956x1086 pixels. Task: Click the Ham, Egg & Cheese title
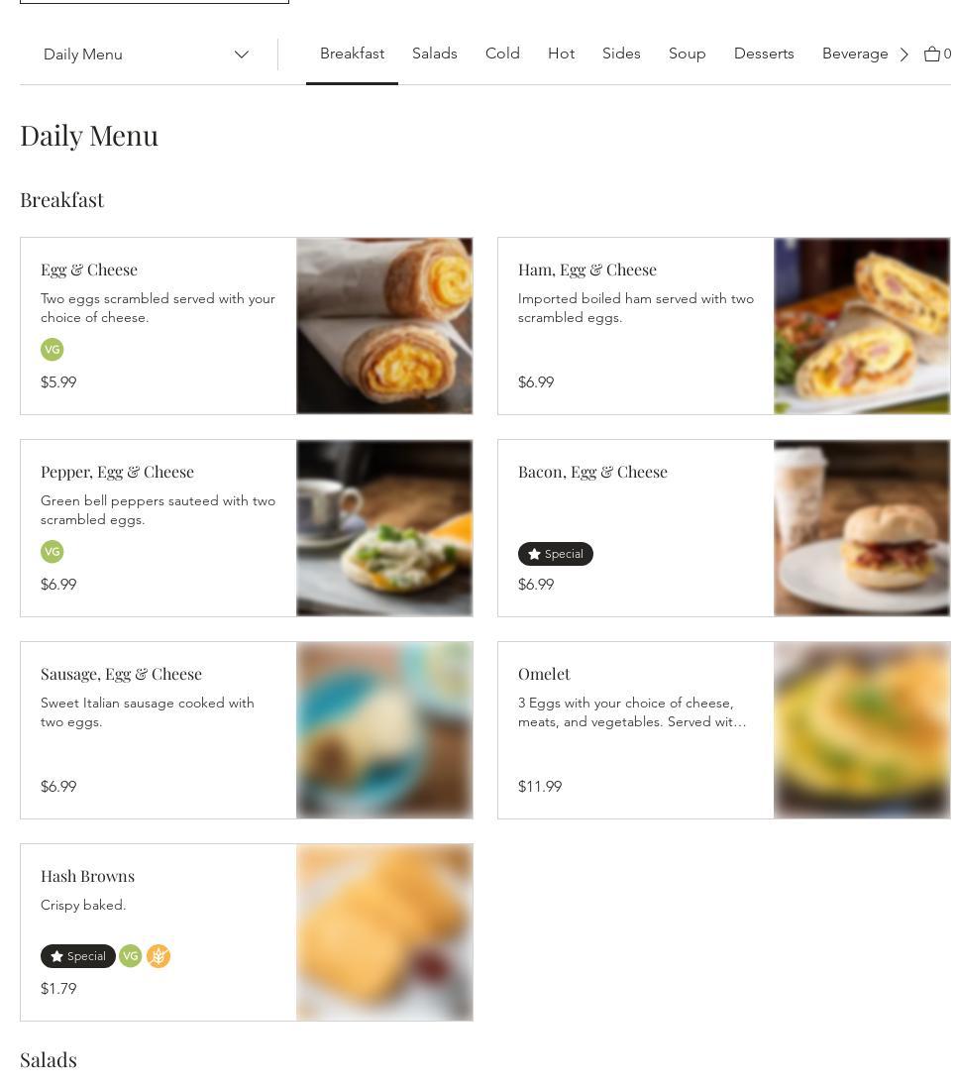pyautogui.click(x=586, y=270)
